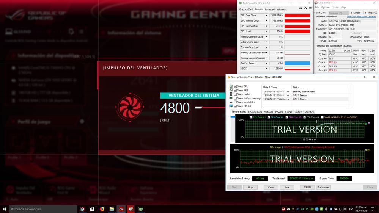The height and width of the screenshot is (213, 379).
Task: Click the volume icon in system tray
Action: click(345, 209)
